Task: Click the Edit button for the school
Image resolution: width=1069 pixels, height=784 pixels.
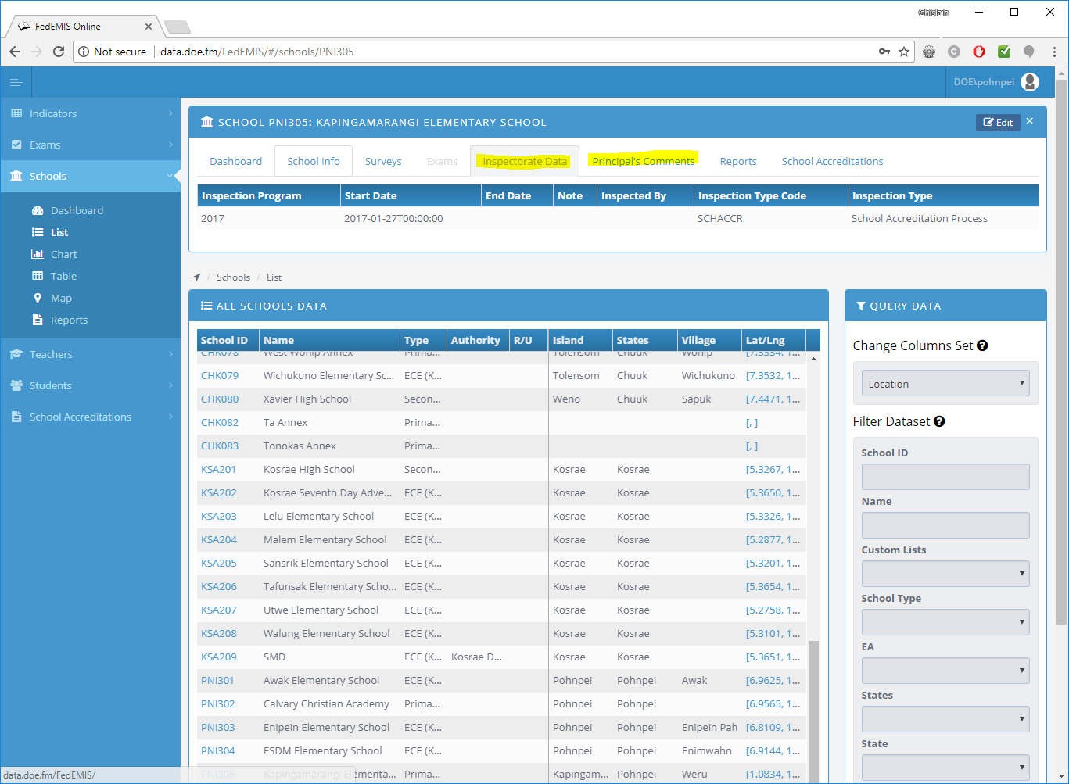Action: [998, 122]
